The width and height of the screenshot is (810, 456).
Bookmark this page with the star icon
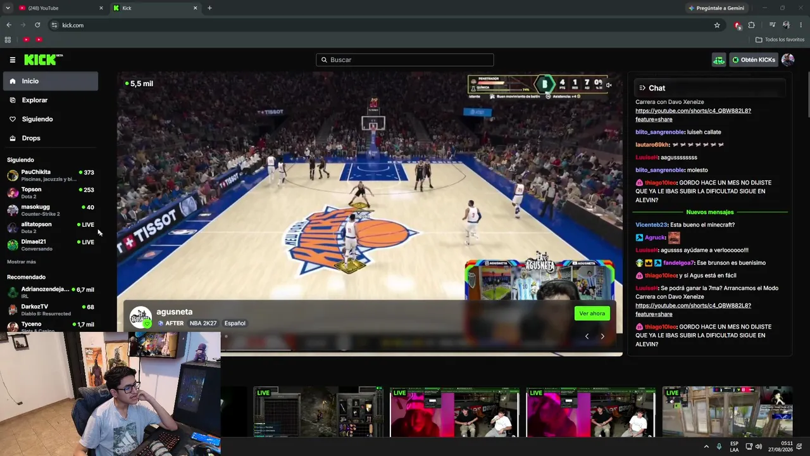click(717, 25)
